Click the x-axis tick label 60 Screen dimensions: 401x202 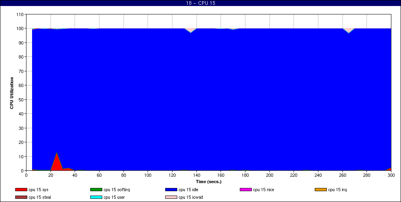[99, 175]
